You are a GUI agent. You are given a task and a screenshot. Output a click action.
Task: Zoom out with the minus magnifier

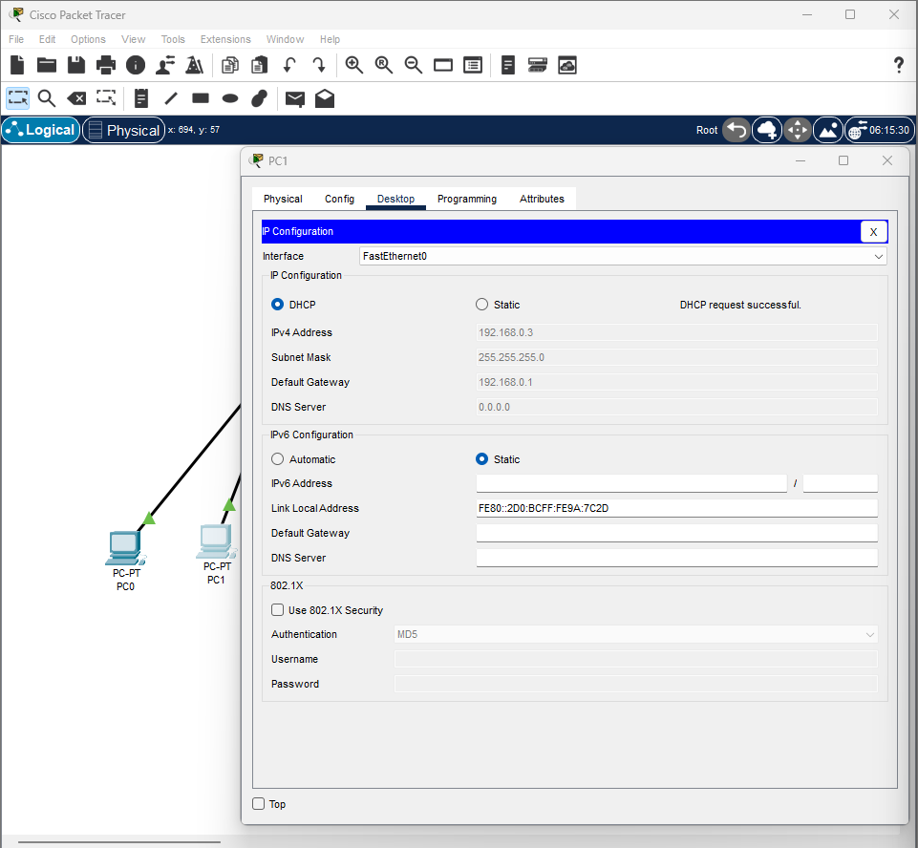pos(414,65)
